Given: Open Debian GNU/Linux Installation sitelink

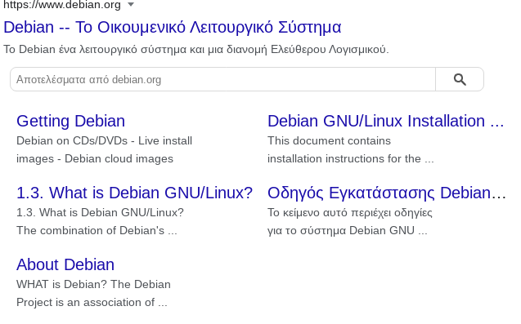Looking at the screenshot, I should click(x=386, y=121).
